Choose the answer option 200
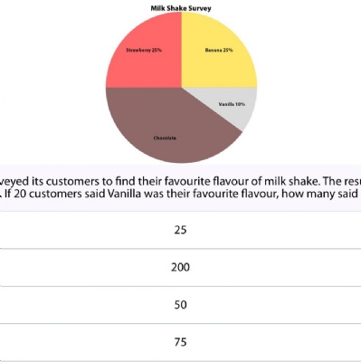Screen dimensions: 361x362 (x=180, y=268)
